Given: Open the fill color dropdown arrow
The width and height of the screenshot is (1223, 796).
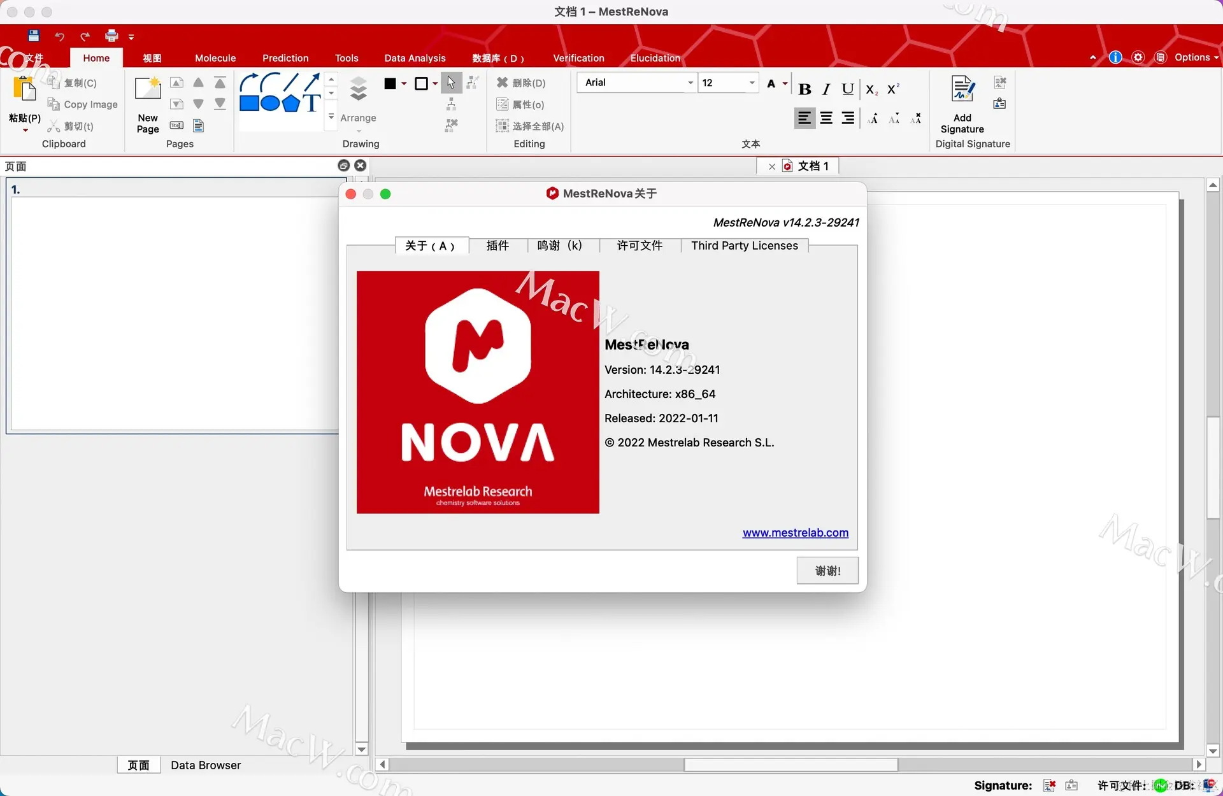Looking at the screenshot, I should [404, 83].
